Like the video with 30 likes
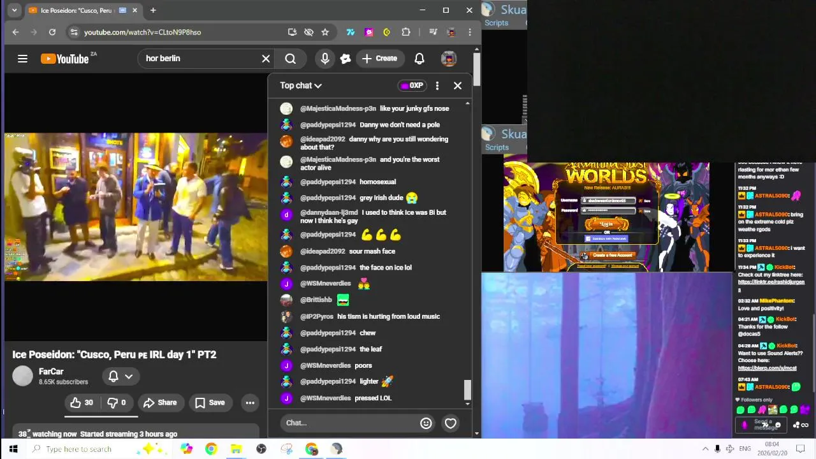Screen dimensions: 816x459 click(82, 402)
